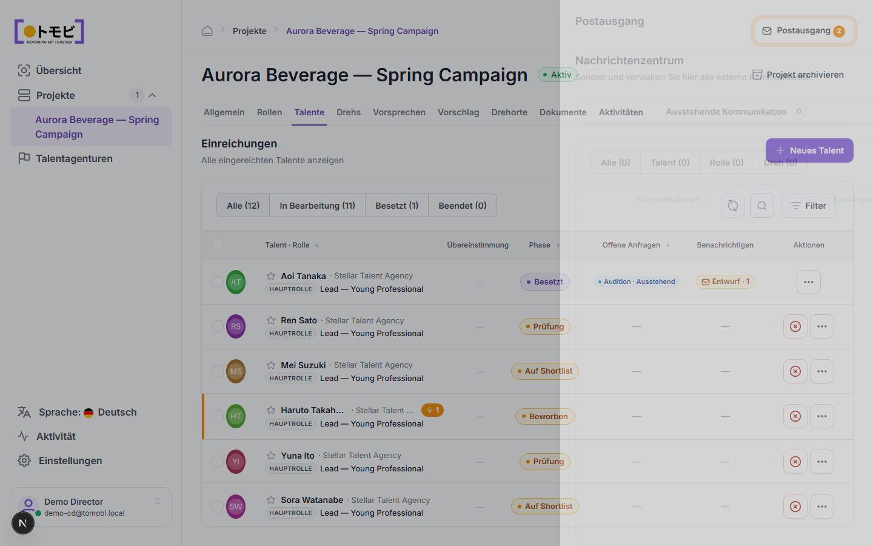The height and width of the screenshot is (546, 873).
Task: Open more actions for Sora Watanabe
Action: [822, 507]
